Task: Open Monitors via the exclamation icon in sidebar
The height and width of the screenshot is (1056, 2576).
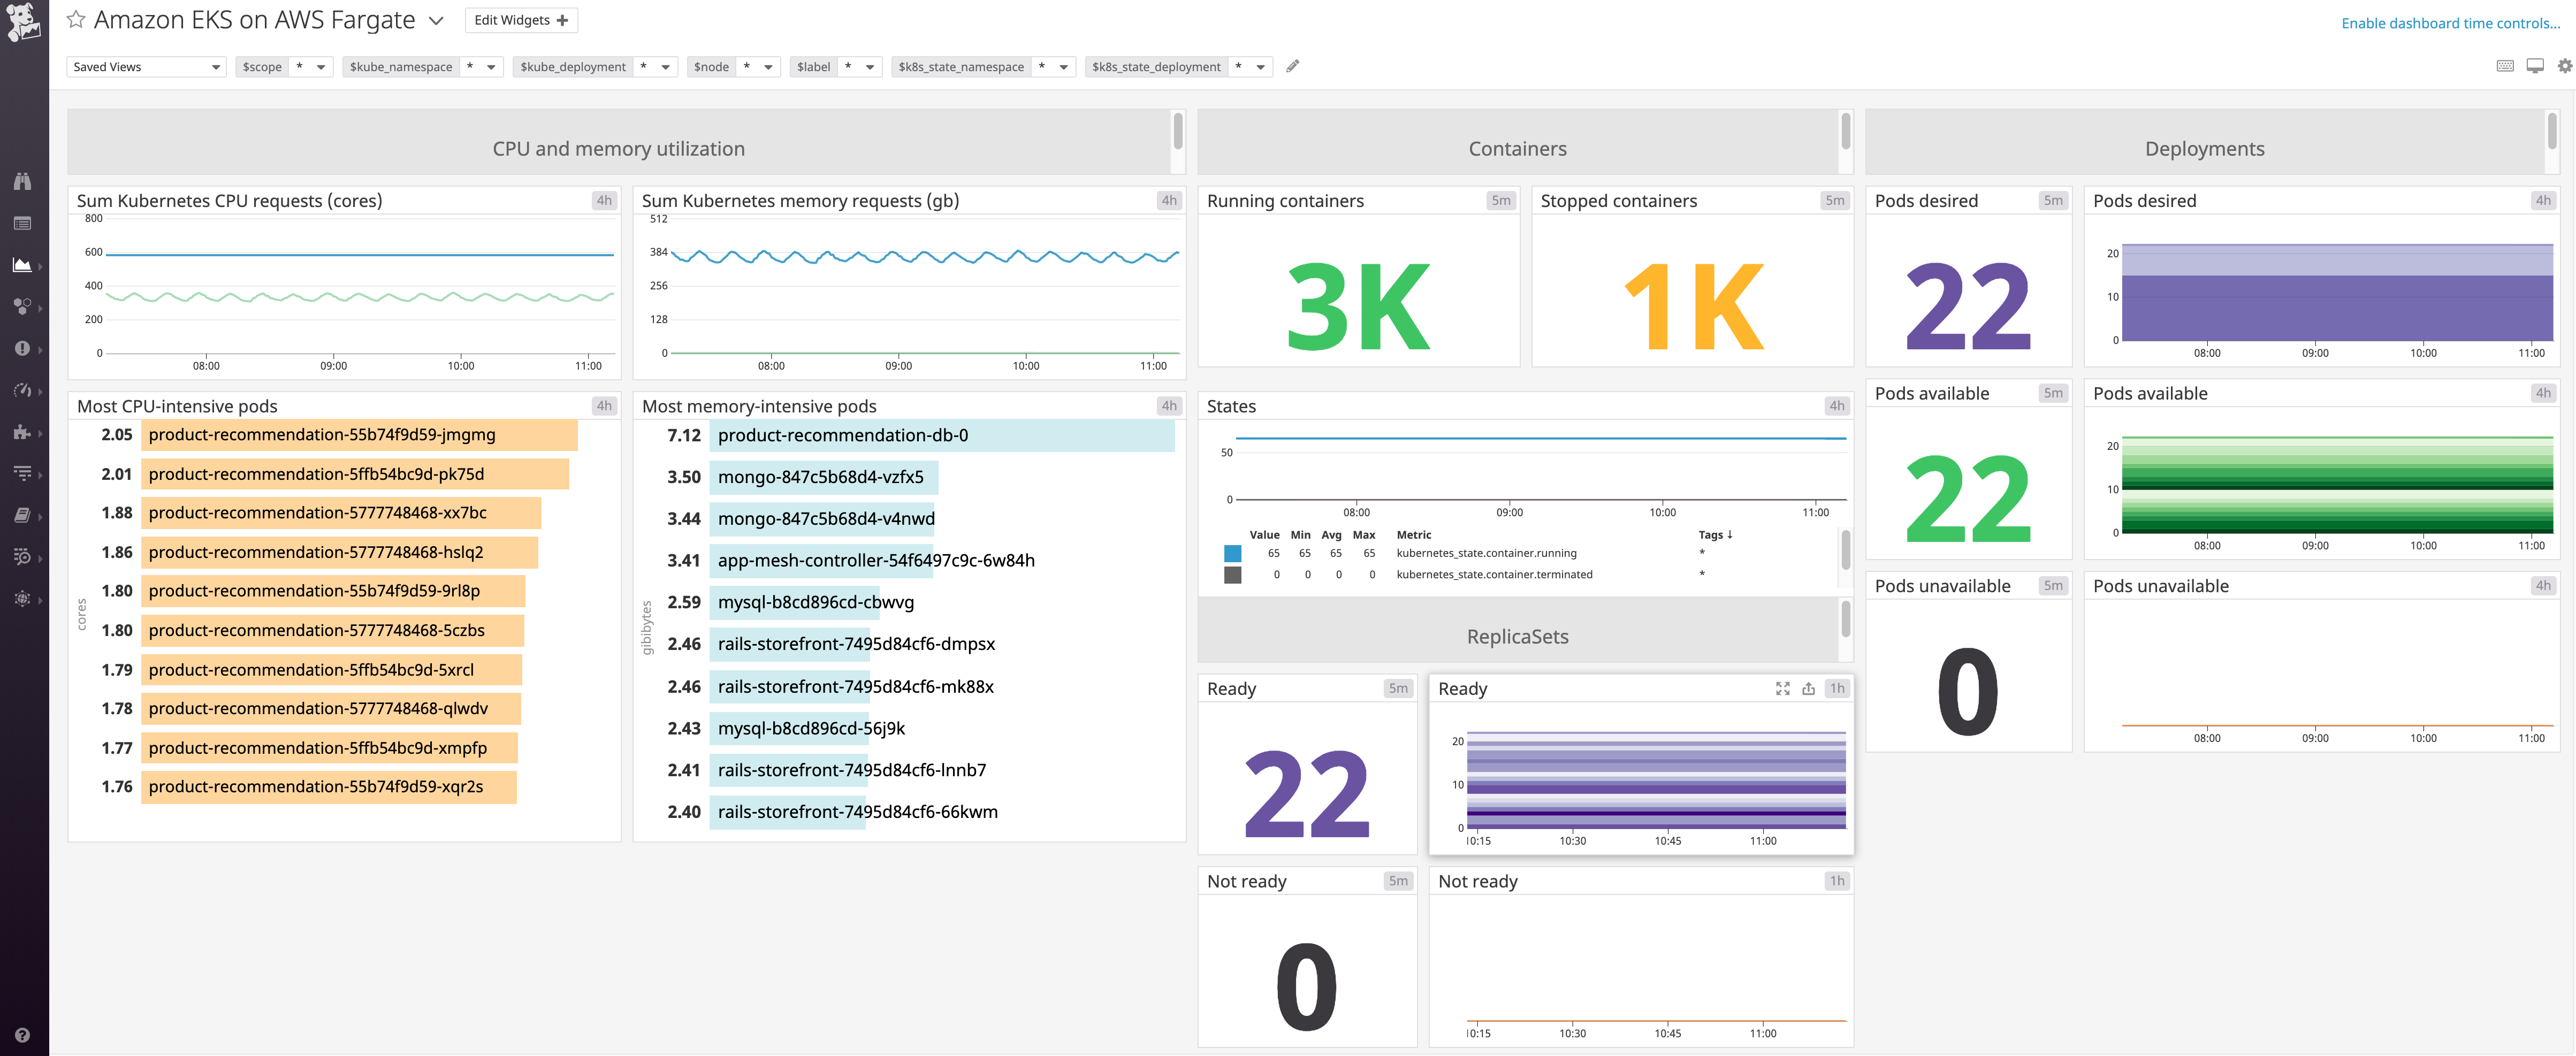Action: (22, 349)
